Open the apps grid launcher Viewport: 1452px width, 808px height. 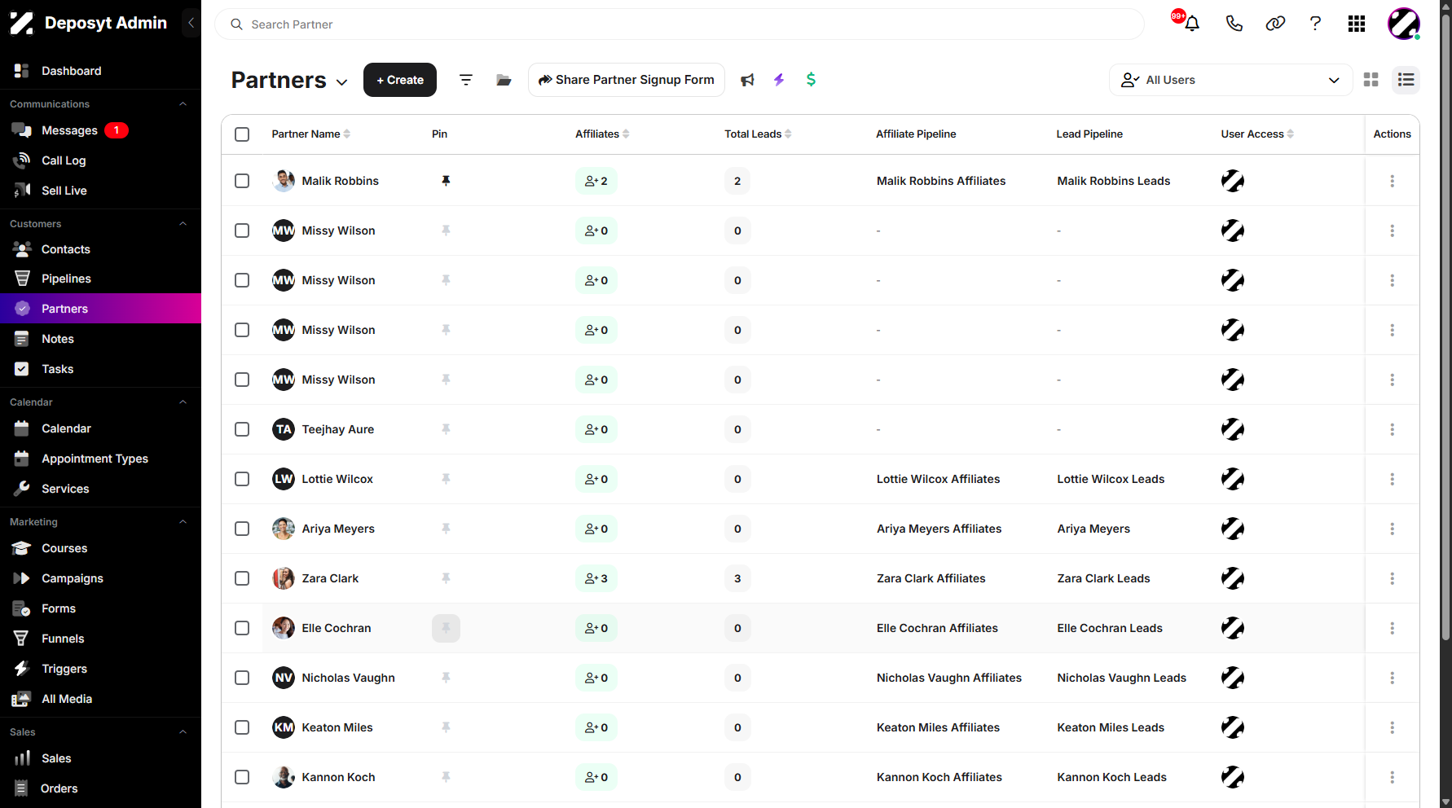1357,24
